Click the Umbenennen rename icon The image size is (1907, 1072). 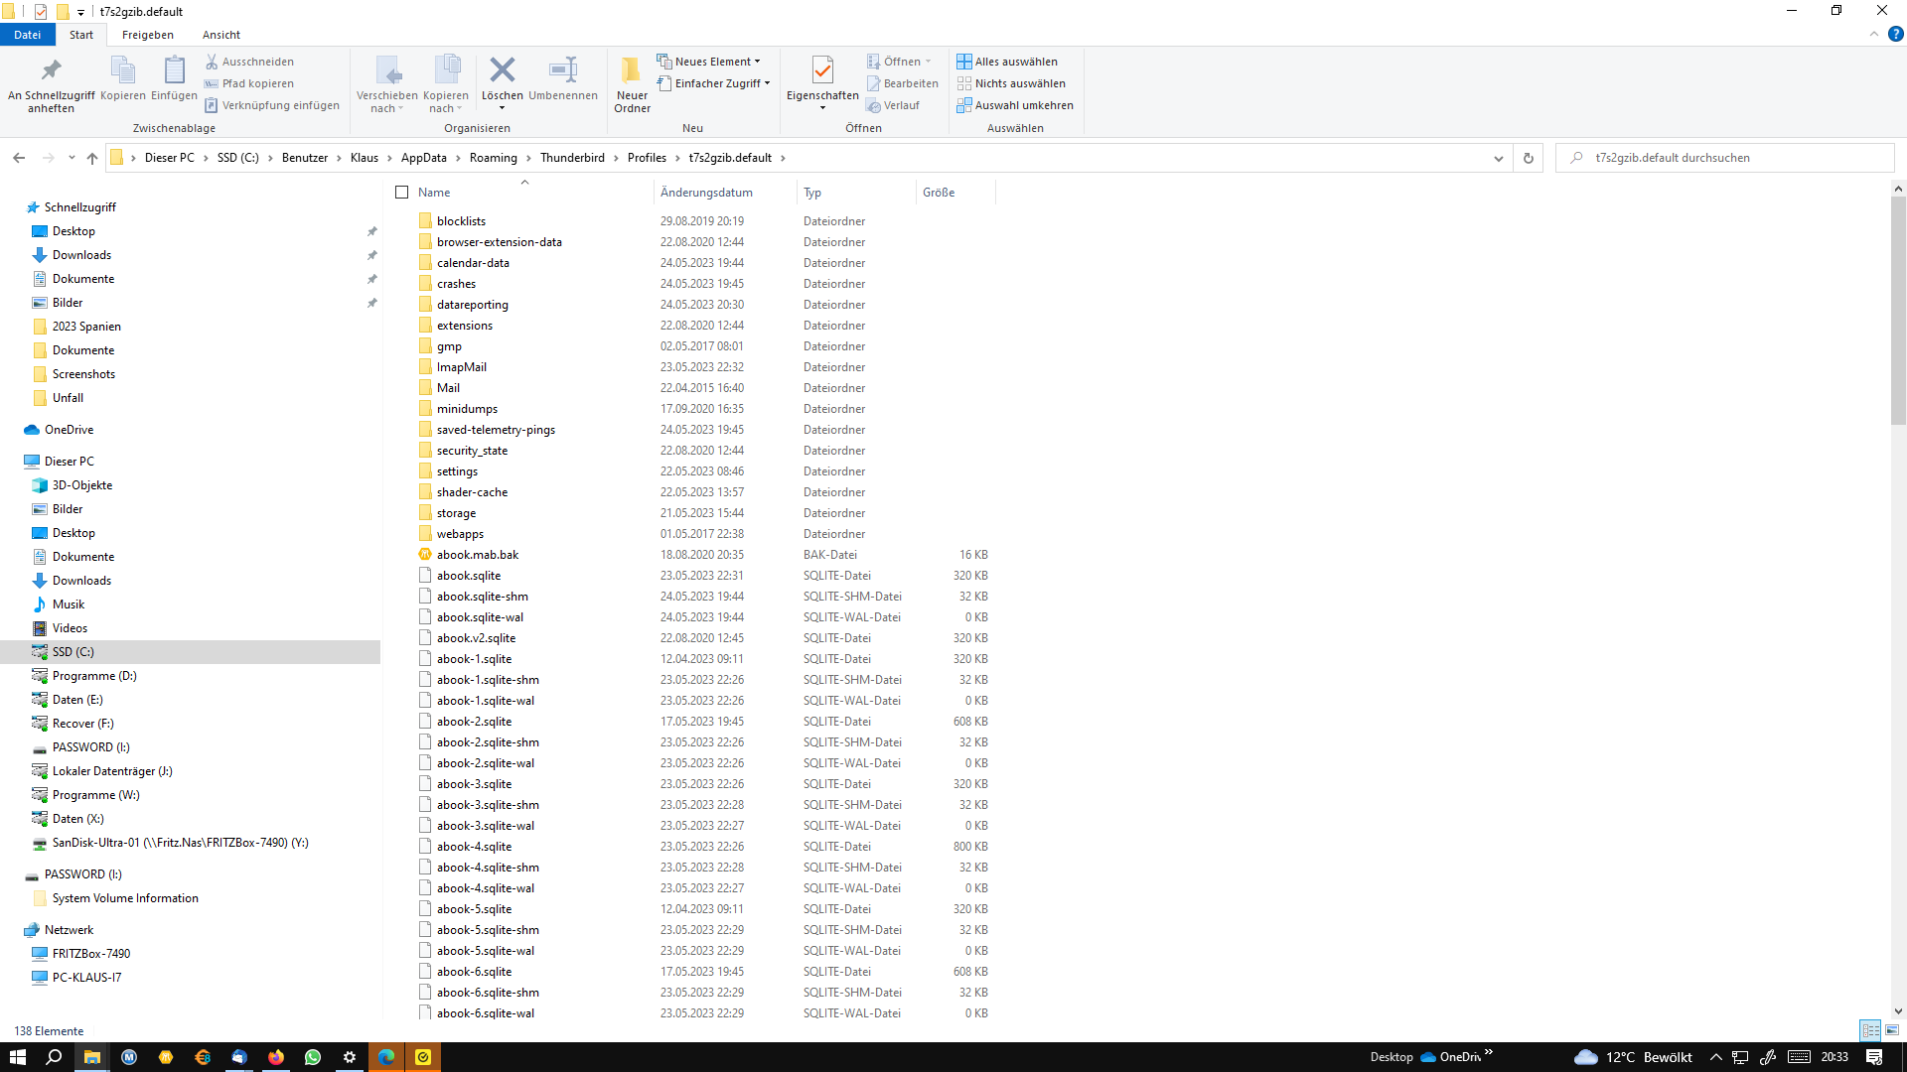(x=562, y=71)
